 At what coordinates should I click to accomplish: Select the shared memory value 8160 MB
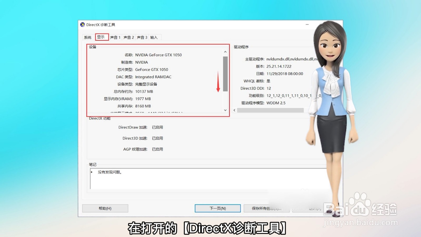(x=143, y=106)
